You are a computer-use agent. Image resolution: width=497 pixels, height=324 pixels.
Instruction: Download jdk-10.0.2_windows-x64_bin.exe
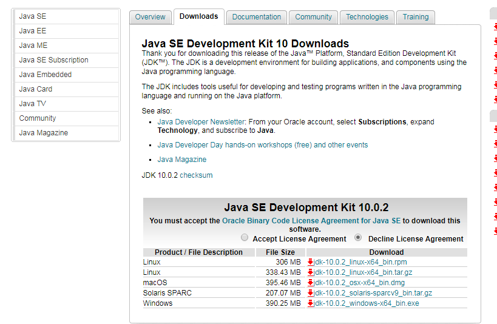click(x=366, y=303)
